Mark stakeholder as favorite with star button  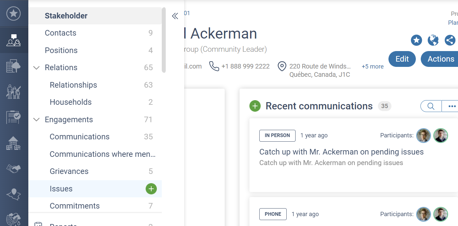coord(416,41)
